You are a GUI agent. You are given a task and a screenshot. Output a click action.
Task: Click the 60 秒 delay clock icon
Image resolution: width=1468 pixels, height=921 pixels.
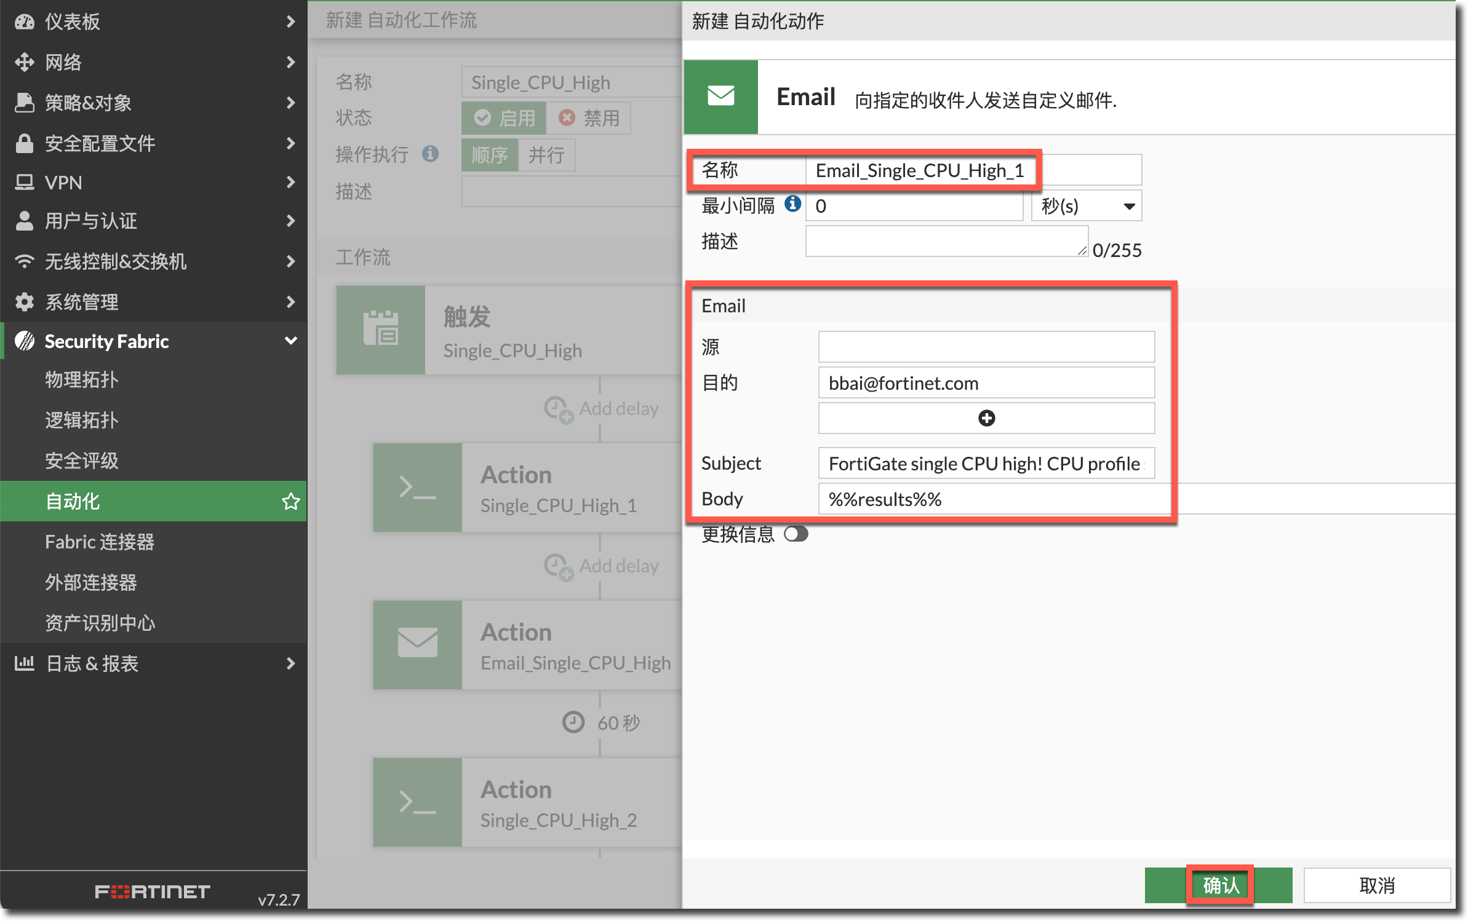[573, 722]
